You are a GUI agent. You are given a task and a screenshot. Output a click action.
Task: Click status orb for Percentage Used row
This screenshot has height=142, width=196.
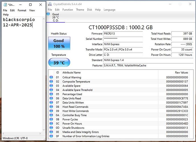click(51, 94)
